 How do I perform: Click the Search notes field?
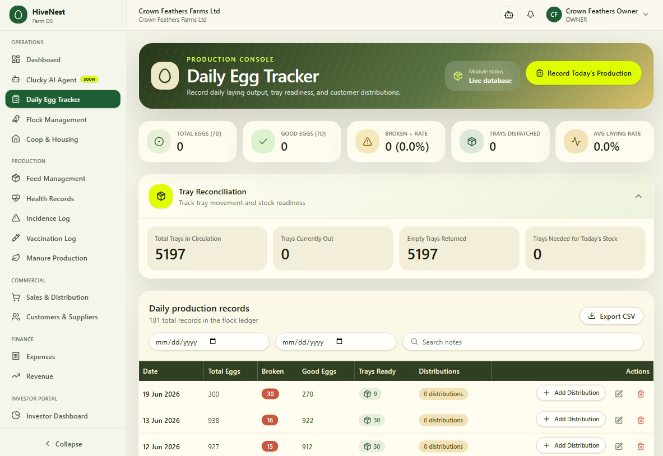click(x=523, y=342)
